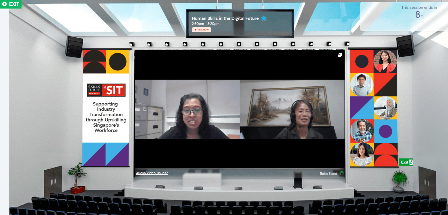Click the right video feed of person wearing headset
Image resolution: width=448 pixels, height=215 pixels.
click(292, 109)
